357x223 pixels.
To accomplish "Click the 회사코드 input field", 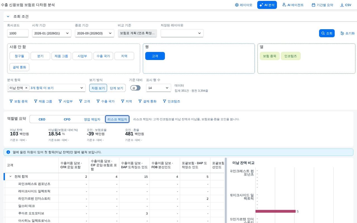I will 18,33.
